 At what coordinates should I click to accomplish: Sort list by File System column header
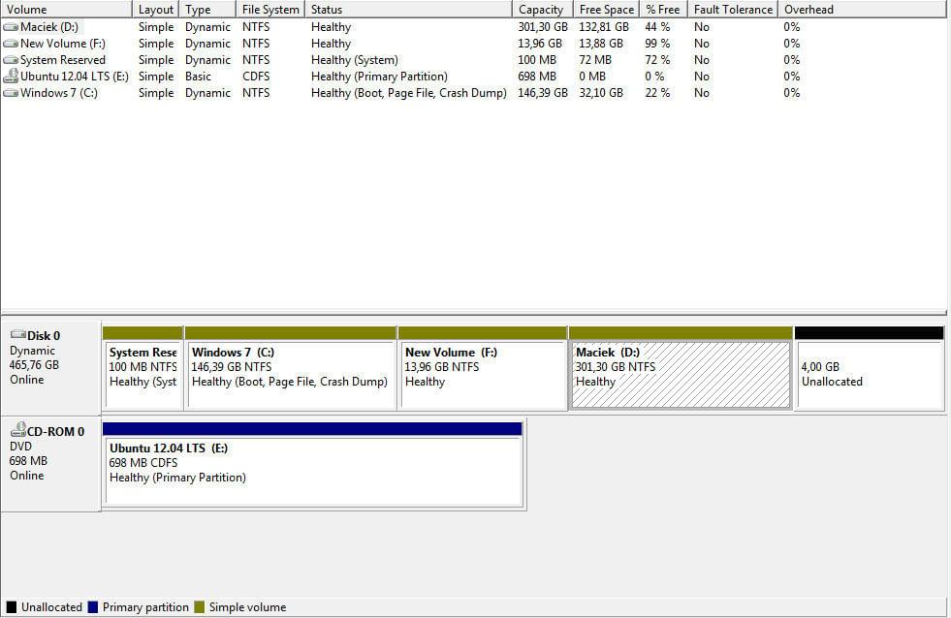coord(269,9)
